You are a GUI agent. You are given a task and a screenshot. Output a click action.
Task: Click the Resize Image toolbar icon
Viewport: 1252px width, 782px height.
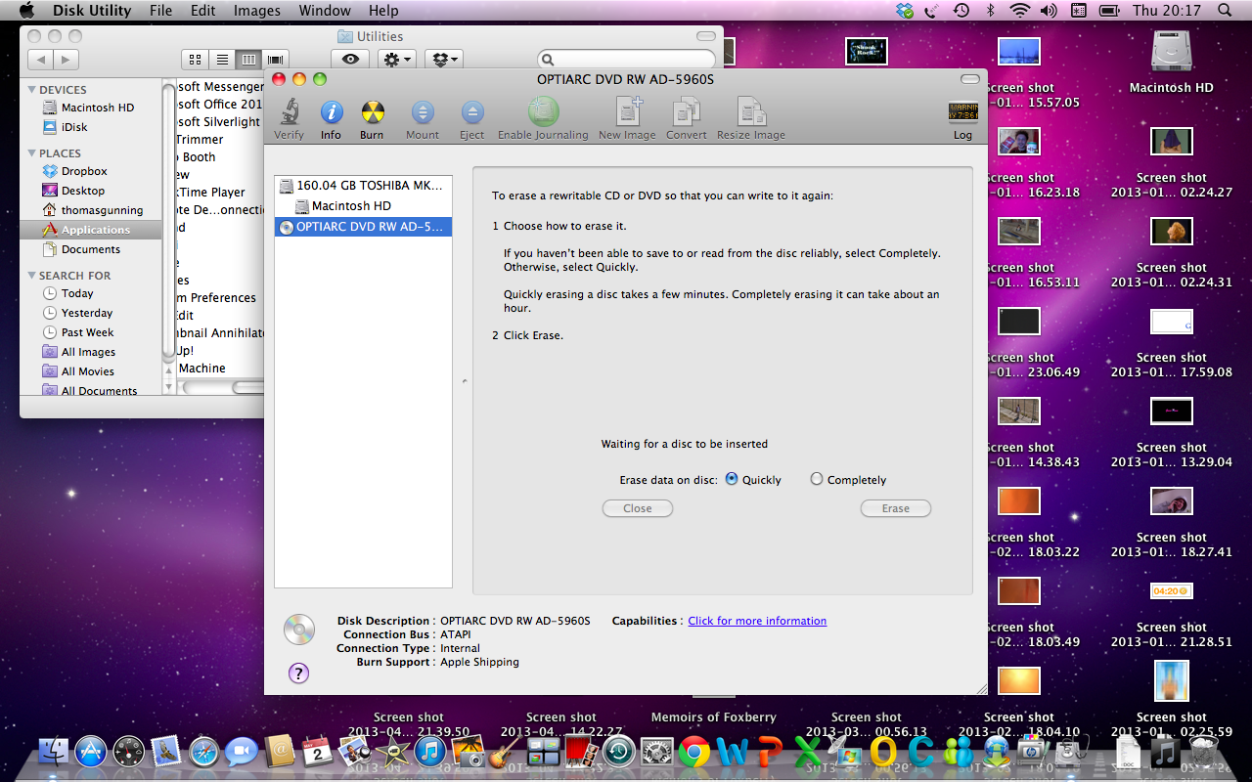pos(751,111)
